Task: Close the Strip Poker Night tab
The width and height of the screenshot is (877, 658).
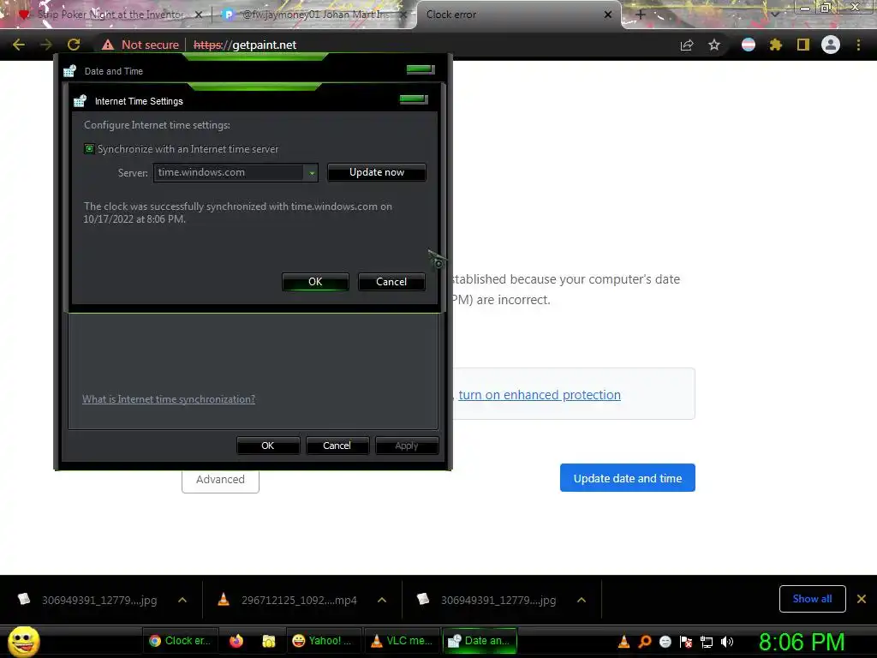Action: click(198, 15)
